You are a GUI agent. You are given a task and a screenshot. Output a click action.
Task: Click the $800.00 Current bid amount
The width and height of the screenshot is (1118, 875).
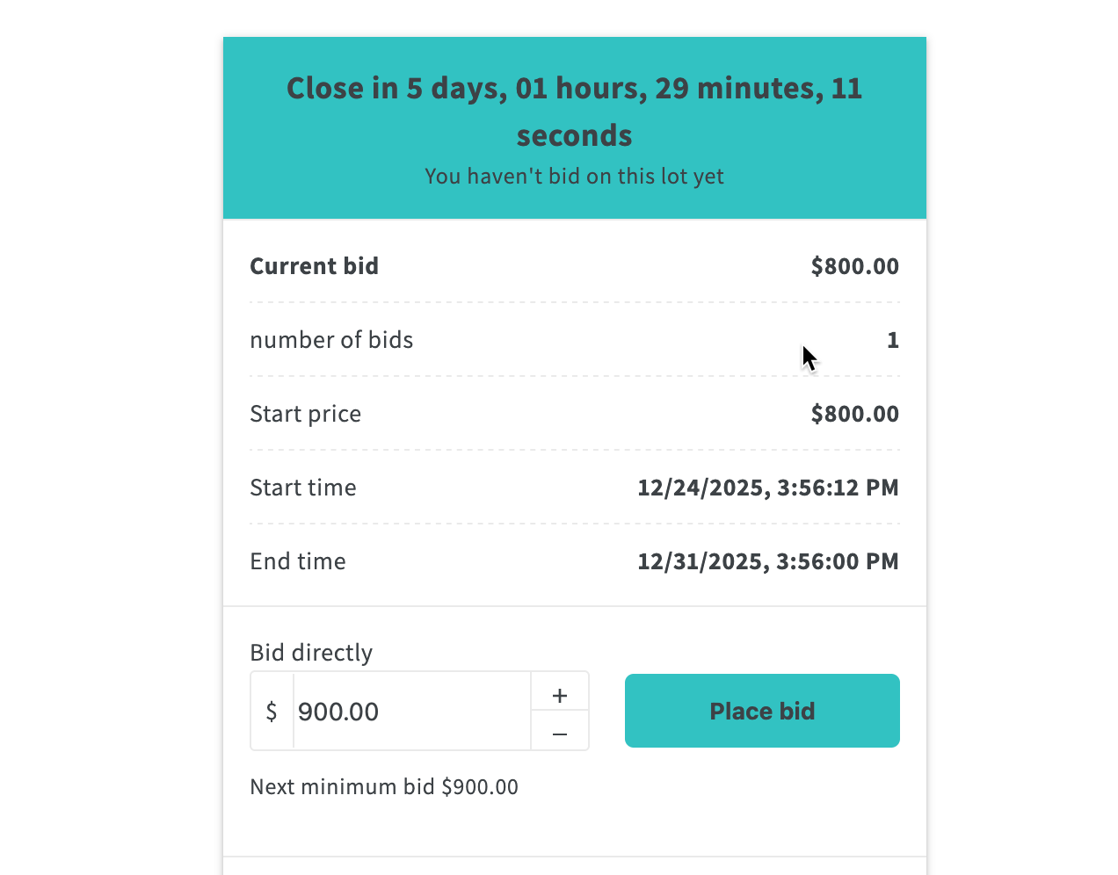tap(854, 266)
